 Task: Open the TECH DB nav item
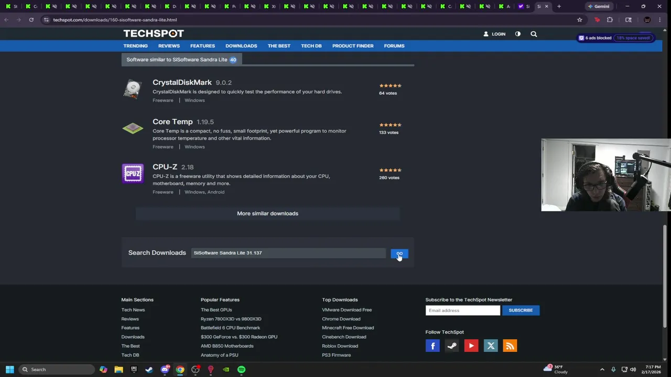311,46
